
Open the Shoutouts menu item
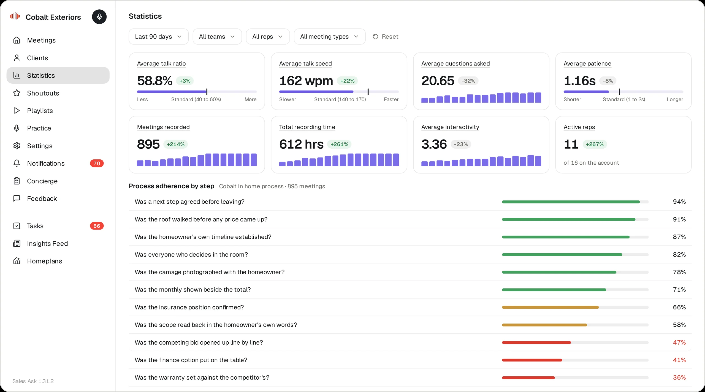[58, 93]
